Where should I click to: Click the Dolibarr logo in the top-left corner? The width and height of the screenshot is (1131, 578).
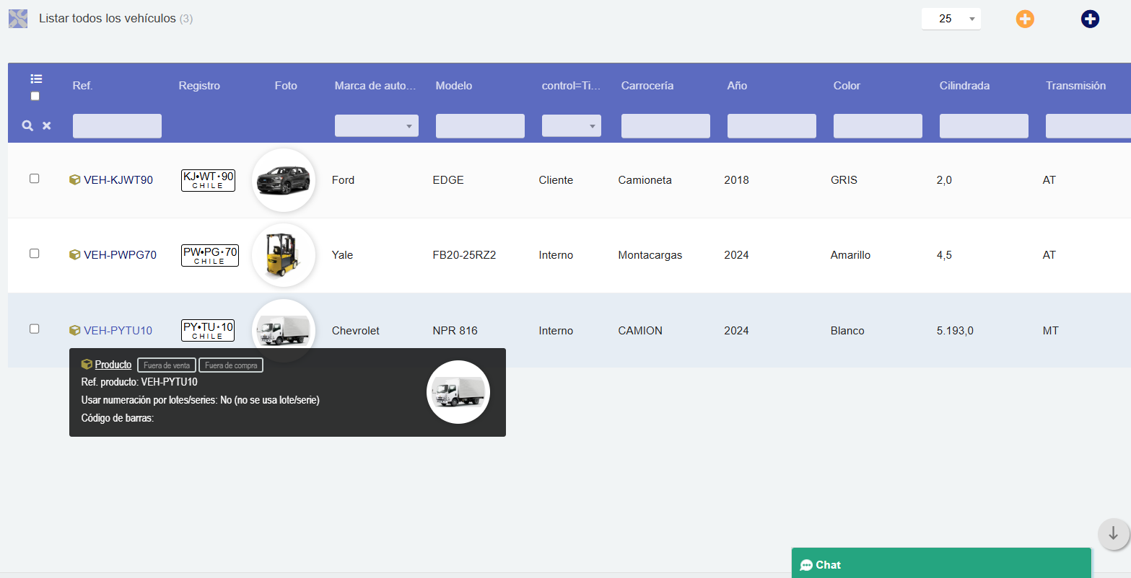17,18
